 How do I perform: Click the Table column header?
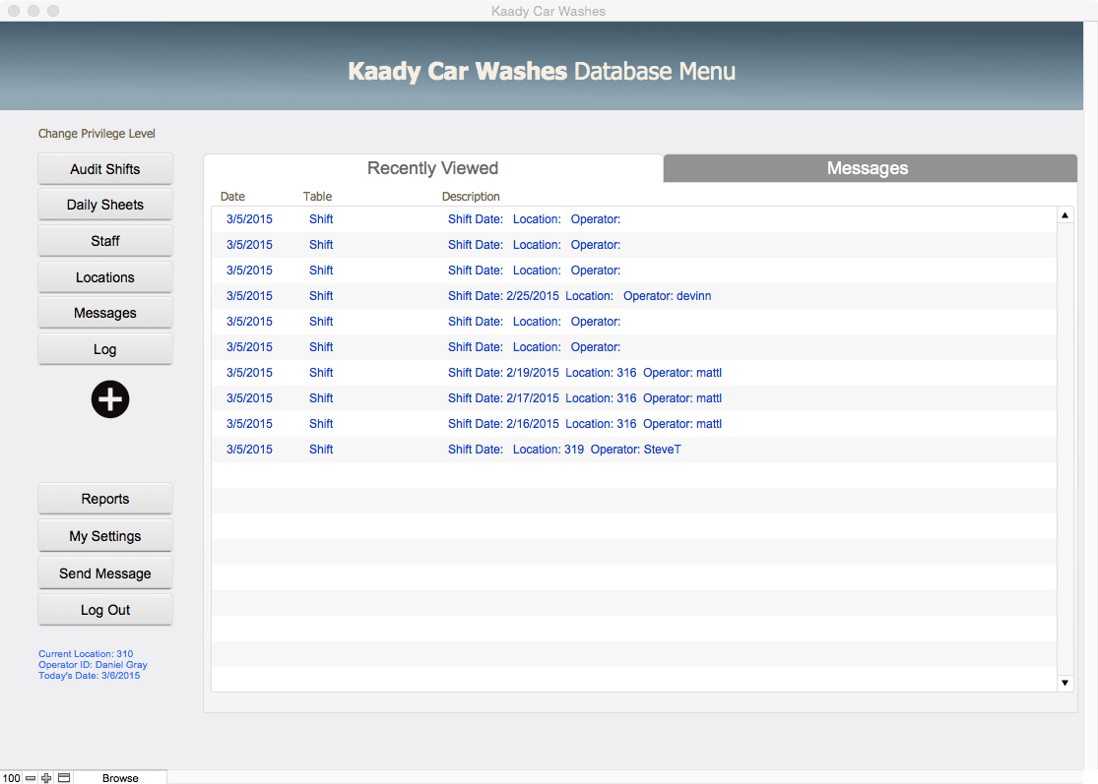pyautogui.click(x=317, y=197)
